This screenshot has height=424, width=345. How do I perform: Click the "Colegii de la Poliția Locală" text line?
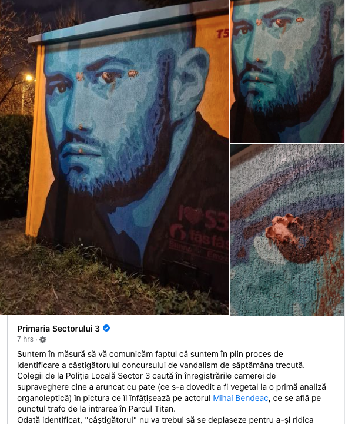tap(146, 376)
